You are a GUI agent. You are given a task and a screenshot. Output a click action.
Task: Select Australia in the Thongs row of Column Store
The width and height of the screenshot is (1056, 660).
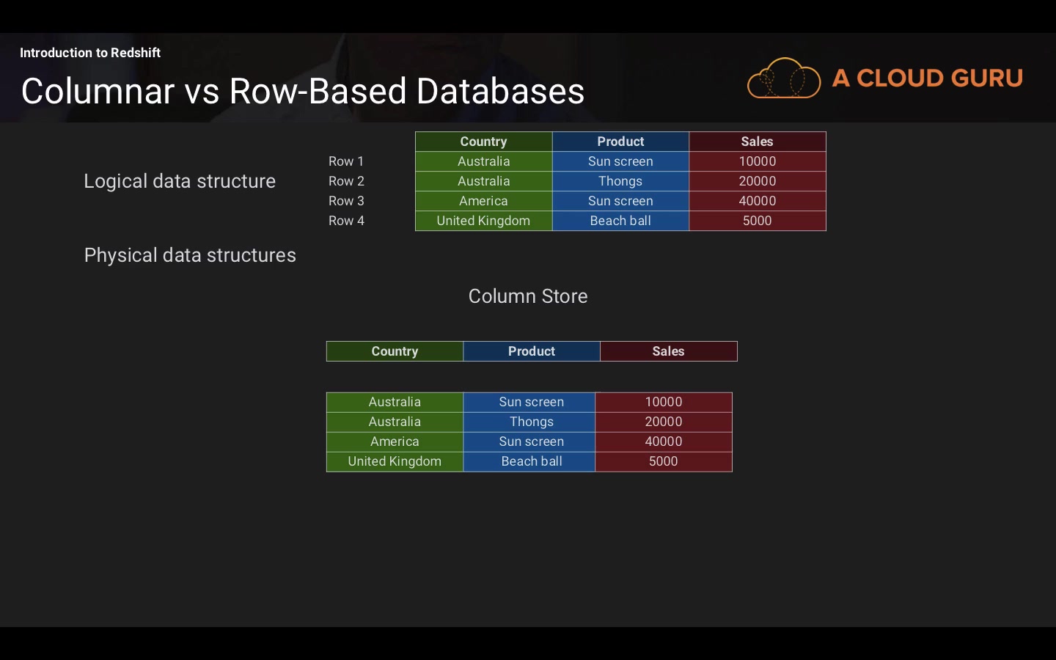[395, 422]
